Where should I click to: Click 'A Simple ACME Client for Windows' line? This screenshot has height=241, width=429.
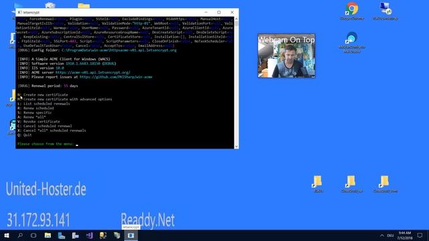(64, 59)
